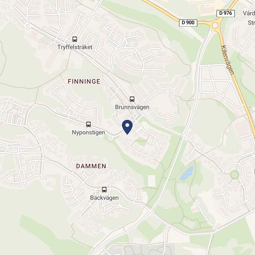Click the circular green park roundabout
The height and width of the screenshot is (255, 255).
click(x=235, y=175)
